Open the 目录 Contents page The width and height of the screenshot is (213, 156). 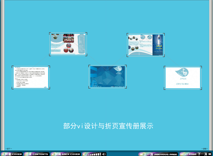click(x=37, y=154)
